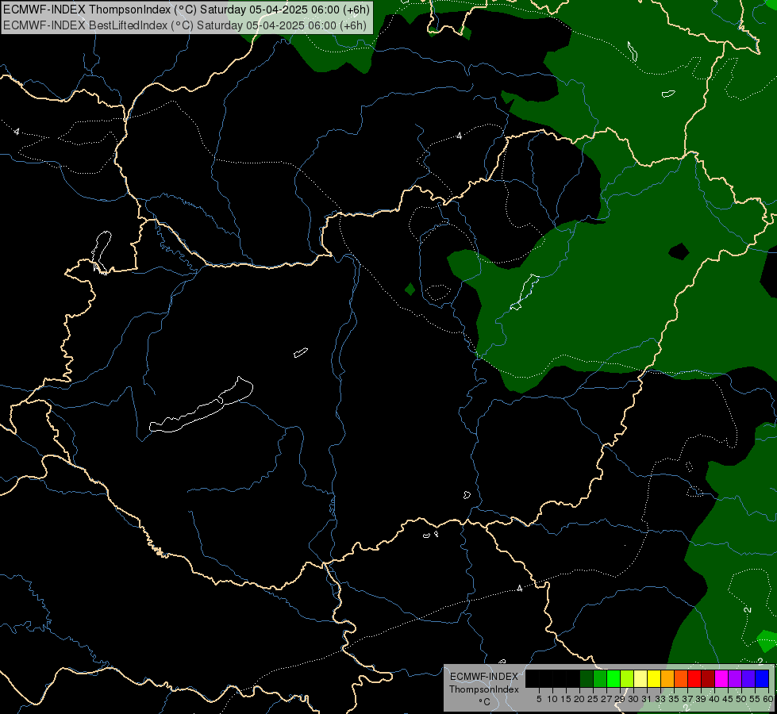Click the lime 29–30 legend swatch
The image size is (777, 714).
click(627, 678)
